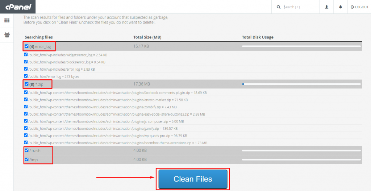Open the user account icon
This screenshot has width=371, height=191.
(x=326, y=7)
